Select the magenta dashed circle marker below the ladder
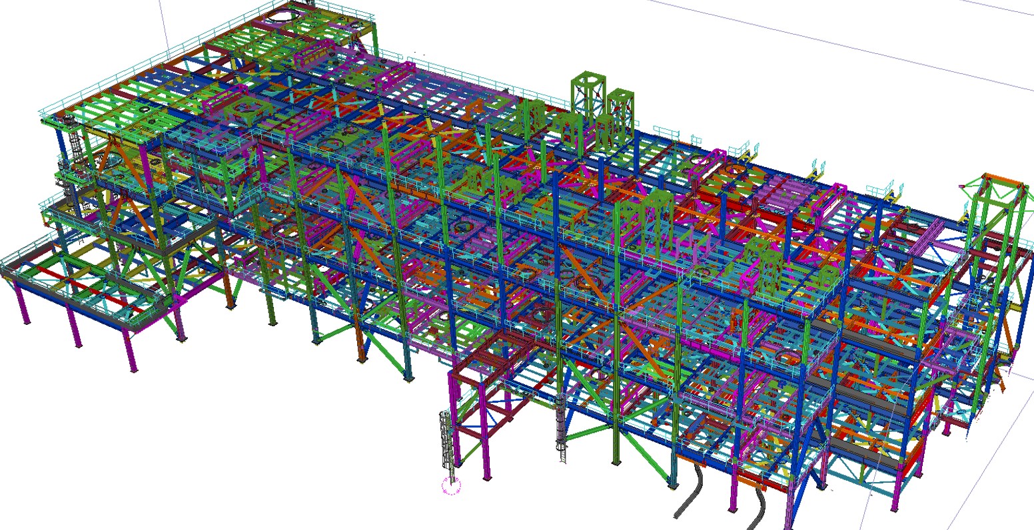The height and width of the screenshot is (530, 1034). (451, 487)
